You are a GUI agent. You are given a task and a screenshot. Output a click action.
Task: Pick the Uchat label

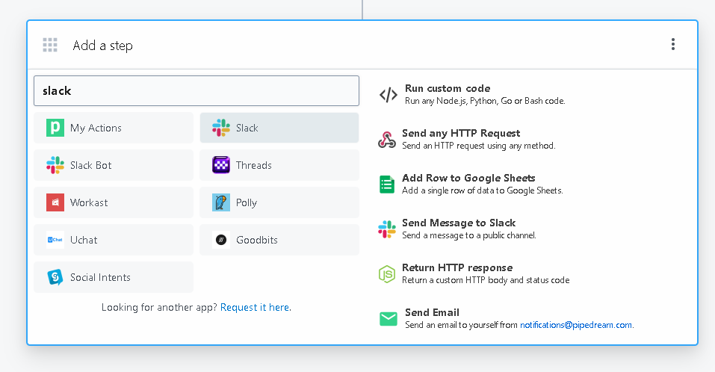coord(84,241)
